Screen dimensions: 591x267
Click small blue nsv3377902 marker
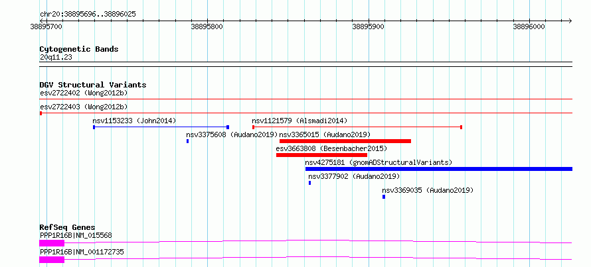tap(310, 183)
